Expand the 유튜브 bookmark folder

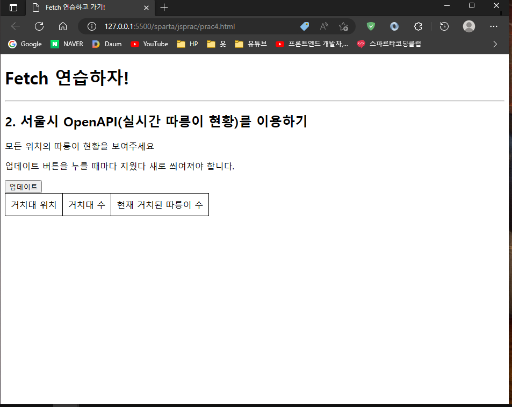tap(251, 44)
